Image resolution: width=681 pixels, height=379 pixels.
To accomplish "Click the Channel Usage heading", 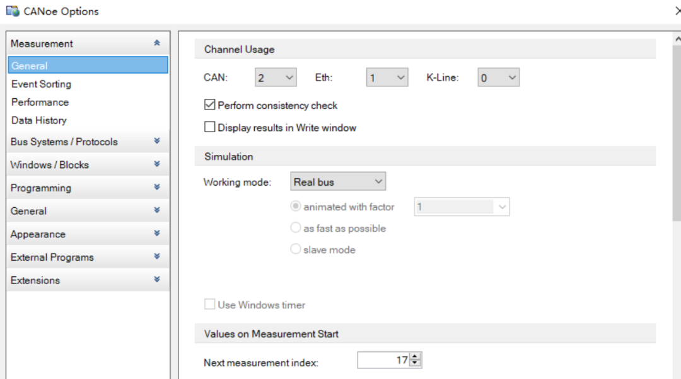I will 240,50.
